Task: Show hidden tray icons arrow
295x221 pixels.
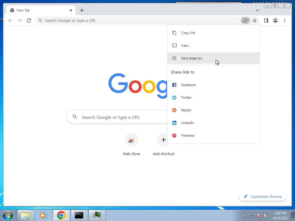Action: click(x=245, y=216)
